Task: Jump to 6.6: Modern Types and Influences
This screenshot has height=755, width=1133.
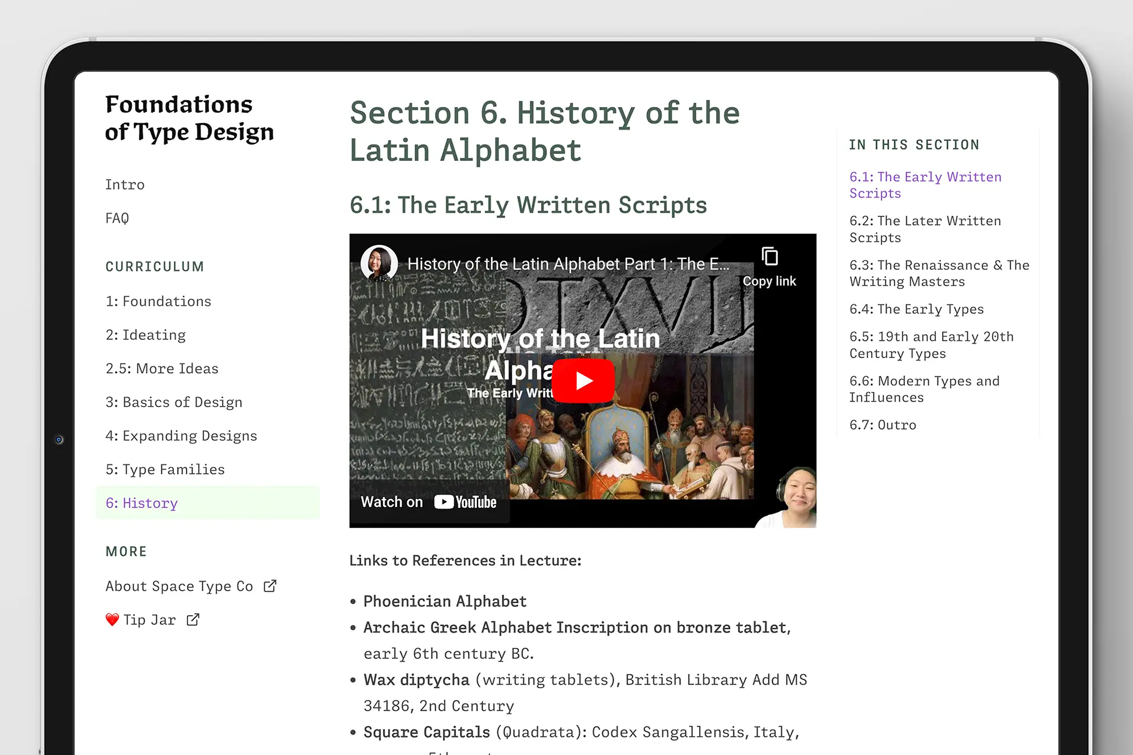Action: (925, 389)
